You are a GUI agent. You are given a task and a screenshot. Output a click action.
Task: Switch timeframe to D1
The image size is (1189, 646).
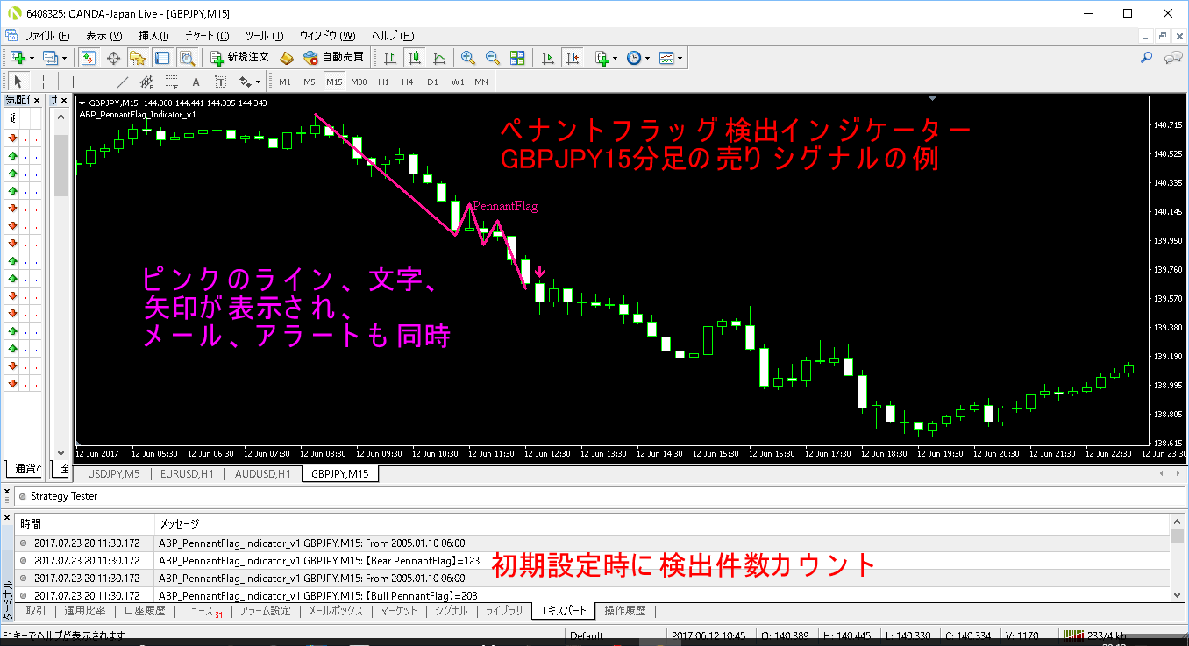pyautogui.click(x=432, y=82)
